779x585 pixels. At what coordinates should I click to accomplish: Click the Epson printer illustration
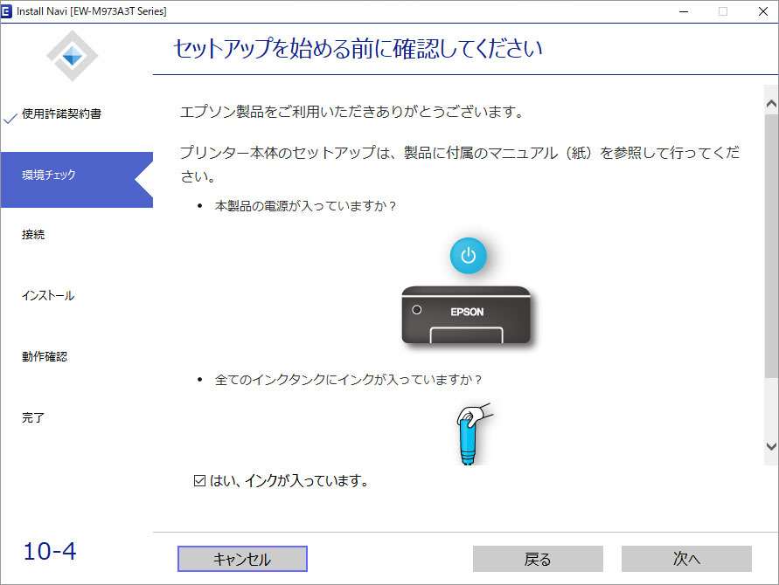coord(468,316)
